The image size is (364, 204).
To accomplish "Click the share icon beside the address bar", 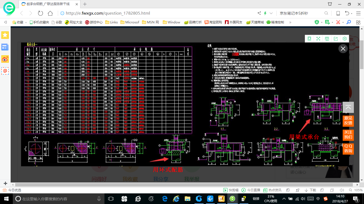I will tap(259, 13).
